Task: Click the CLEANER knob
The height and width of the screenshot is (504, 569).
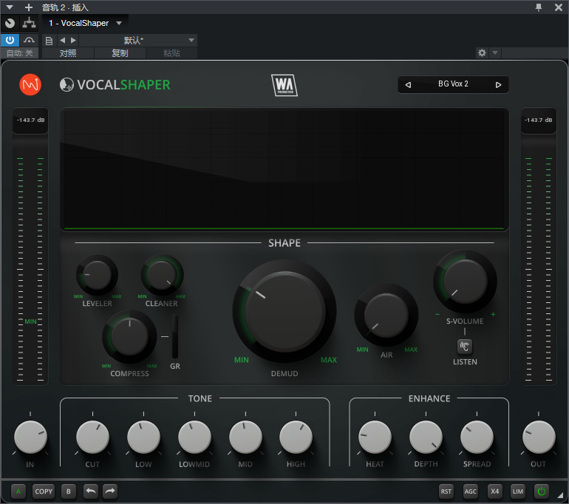Action: (x=162, y=275)
